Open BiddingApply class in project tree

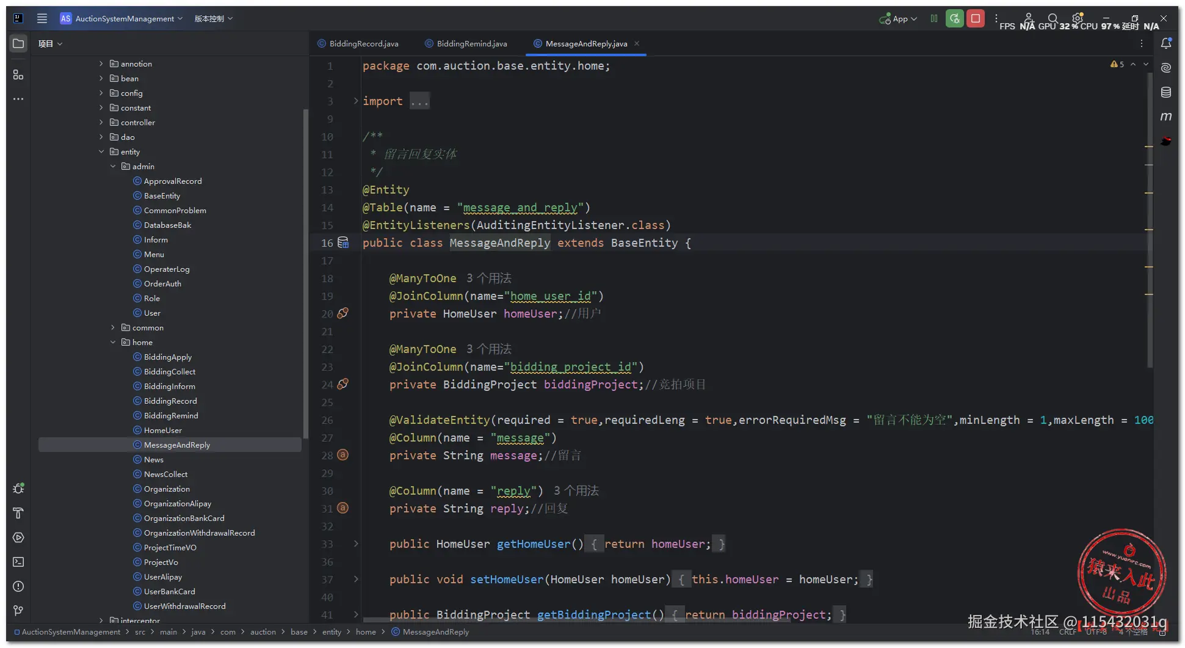pyautogui.click(x=168, y=357)
